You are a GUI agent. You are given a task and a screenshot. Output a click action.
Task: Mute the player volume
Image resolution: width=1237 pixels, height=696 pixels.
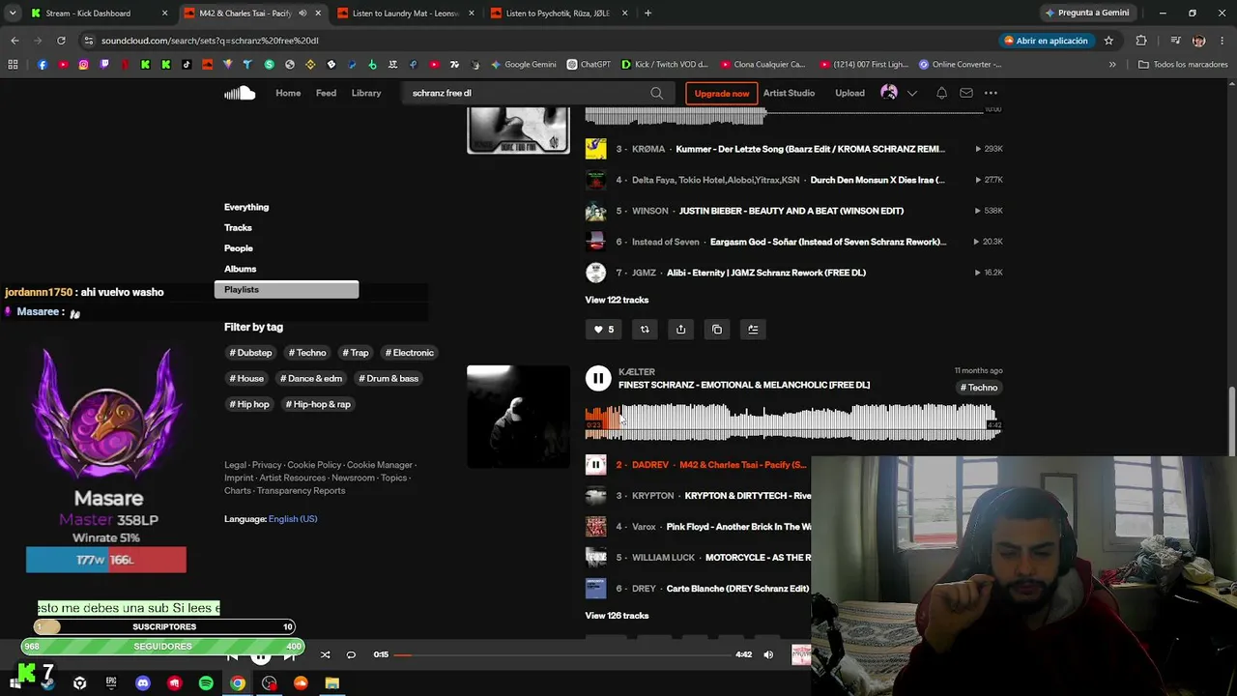(x=768, y=654)
